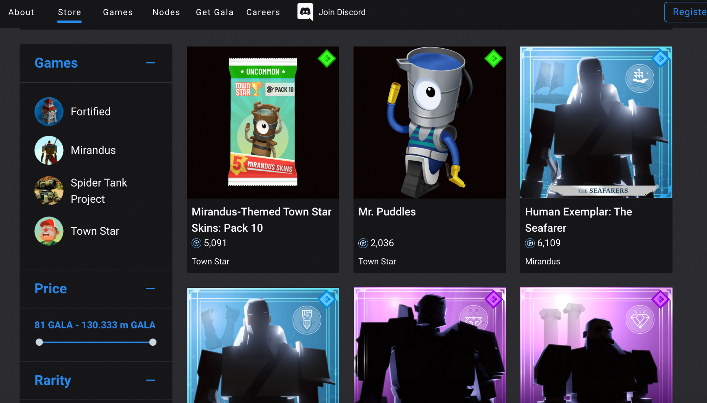Open the About page in navigation

point(21,12)
